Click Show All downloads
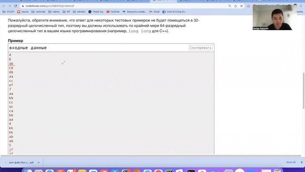The image size is (305, 172). tap(291, 162)
